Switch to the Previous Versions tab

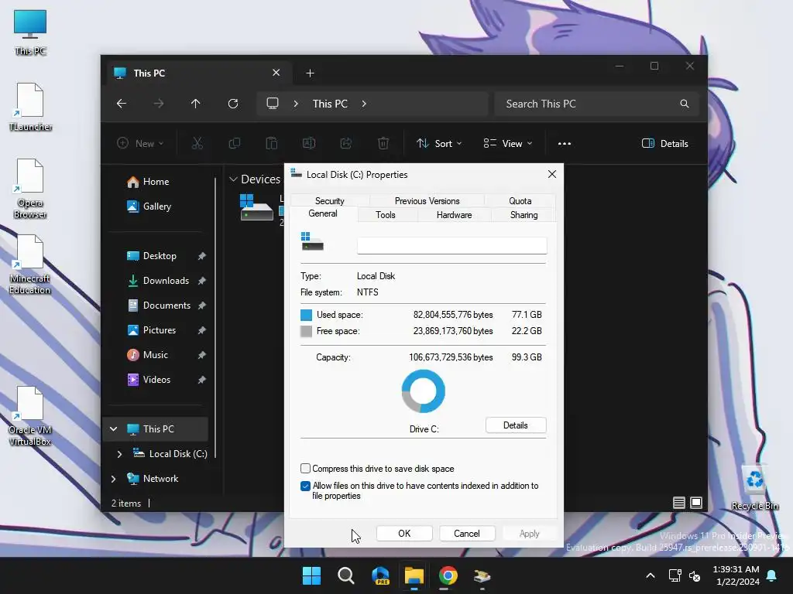coord(427,200)
